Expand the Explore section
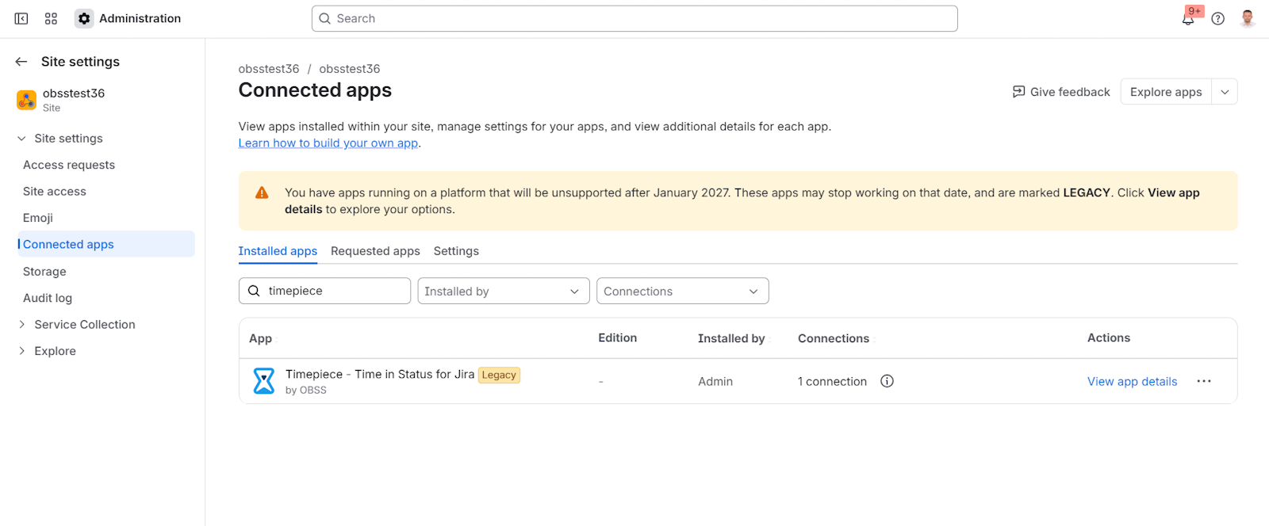The image size is (1269, 526). click(x=21, y=351)
